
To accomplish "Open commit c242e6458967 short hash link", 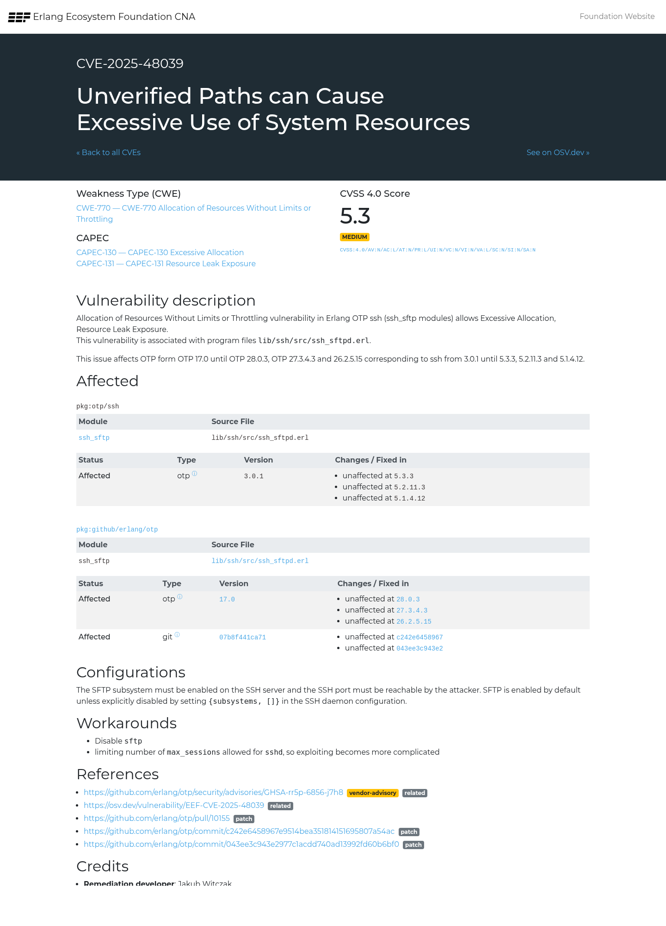I will point(419,637).
